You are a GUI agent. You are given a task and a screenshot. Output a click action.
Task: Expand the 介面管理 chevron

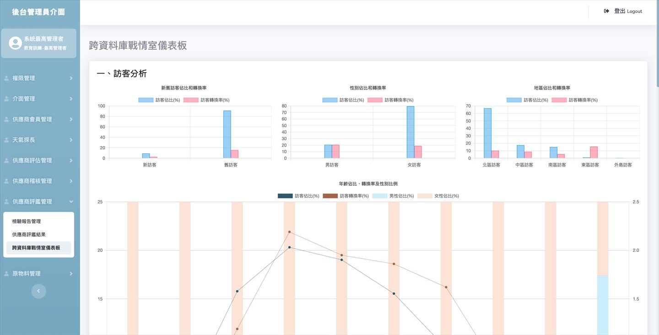pos(71,99)
